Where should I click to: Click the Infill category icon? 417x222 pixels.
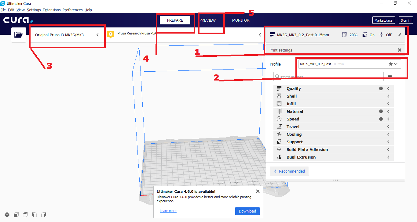pyautogui.click(x=279, y=104)
